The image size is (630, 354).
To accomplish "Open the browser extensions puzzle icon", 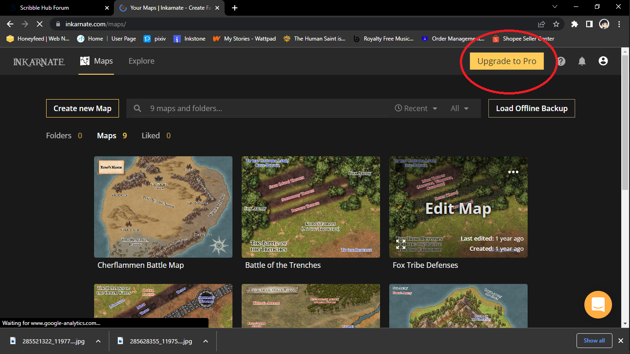I will 574,24.
